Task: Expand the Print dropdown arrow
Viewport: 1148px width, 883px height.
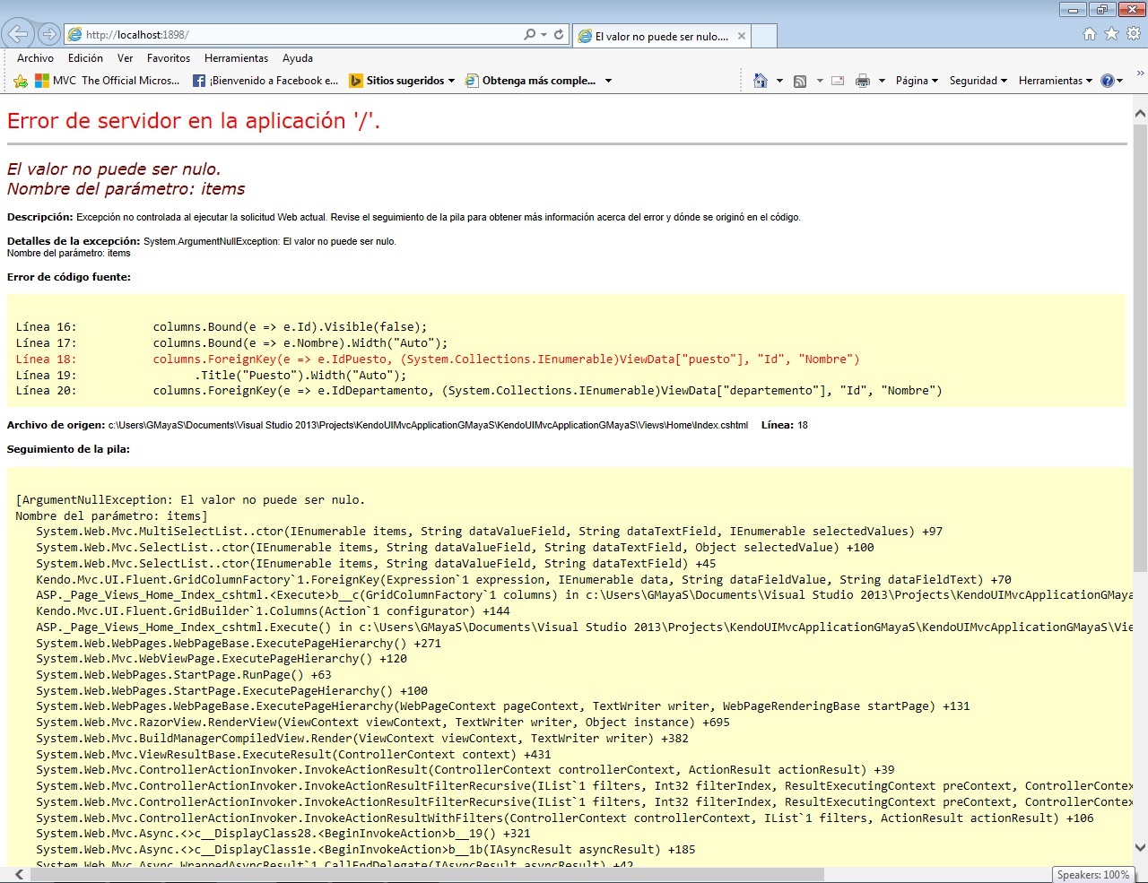Action: [x=882, y=81]
